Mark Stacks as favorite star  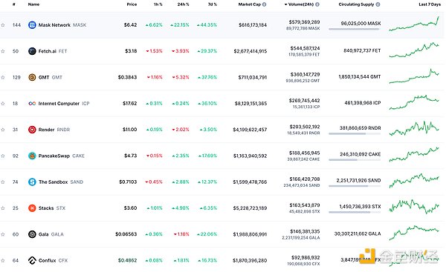pos(3,208)
